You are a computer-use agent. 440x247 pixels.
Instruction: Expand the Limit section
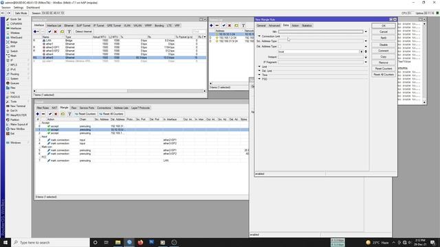click(259, 67)
